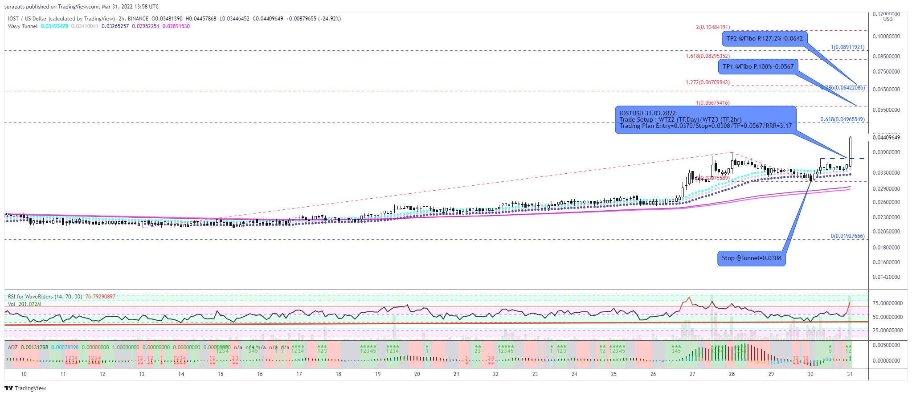
Task: Click date 10 on the time axis
Action: 24,374
